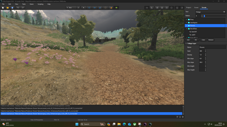Screen dimensions: 227x127
Task: Select the Pines folder row
Action: [x=205, y=20]
